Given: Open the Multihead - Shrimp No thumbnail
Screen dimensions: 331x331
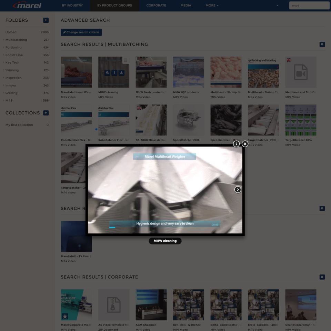Looking at the screenshot, I should coord(226,72).
